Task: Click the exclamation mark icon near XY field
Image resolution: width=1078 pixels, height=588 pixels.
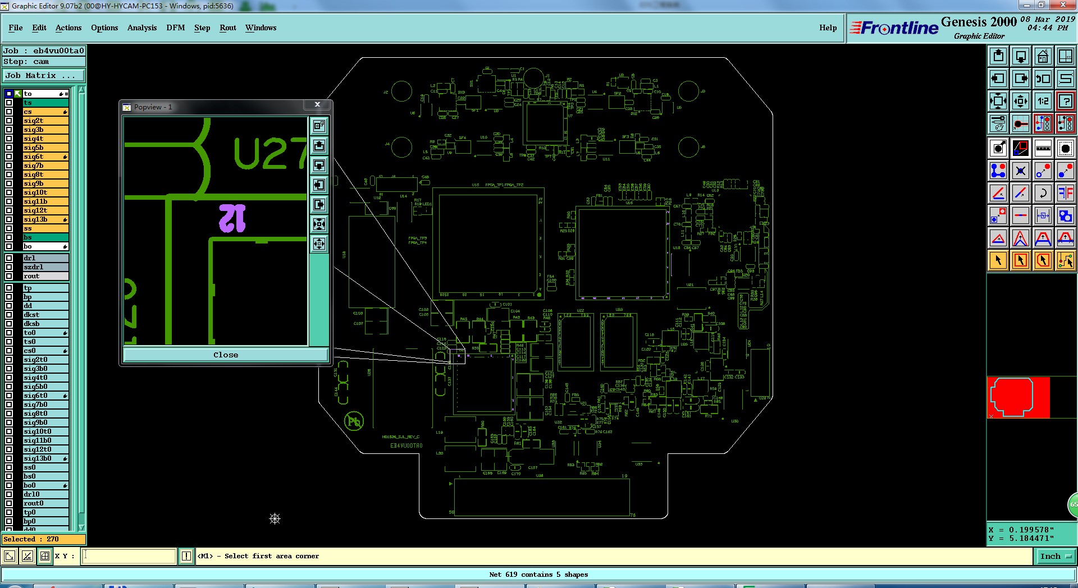Action: click(x=186, y=556)
